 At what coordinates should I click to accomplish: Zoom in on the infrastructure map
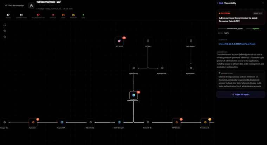pyautogui.click(x=5, y=31)
